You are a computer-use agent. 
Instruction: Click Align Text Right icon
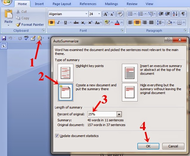pos(144,23)
